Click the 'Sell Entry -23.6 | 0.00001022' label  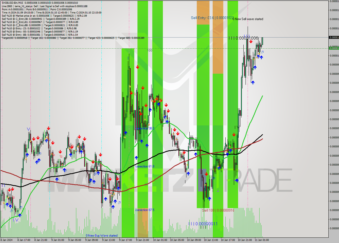[212, 18]
